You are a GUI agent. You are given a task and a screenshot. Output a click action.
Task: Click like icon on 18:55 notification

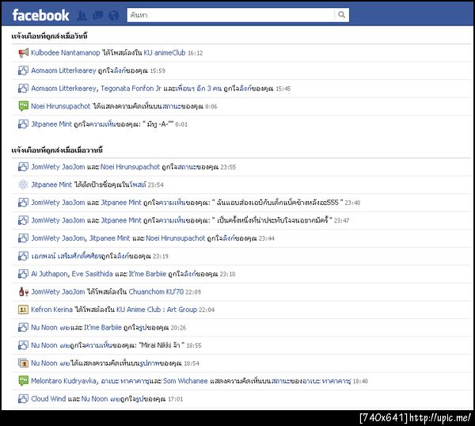[x=23, y=345]
